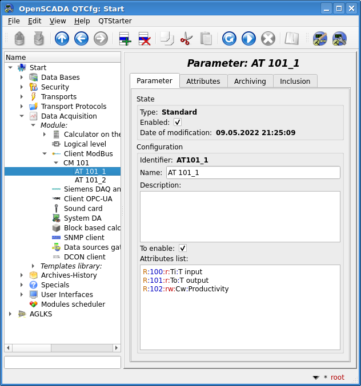Select the SNMP client module

[84, 238]
